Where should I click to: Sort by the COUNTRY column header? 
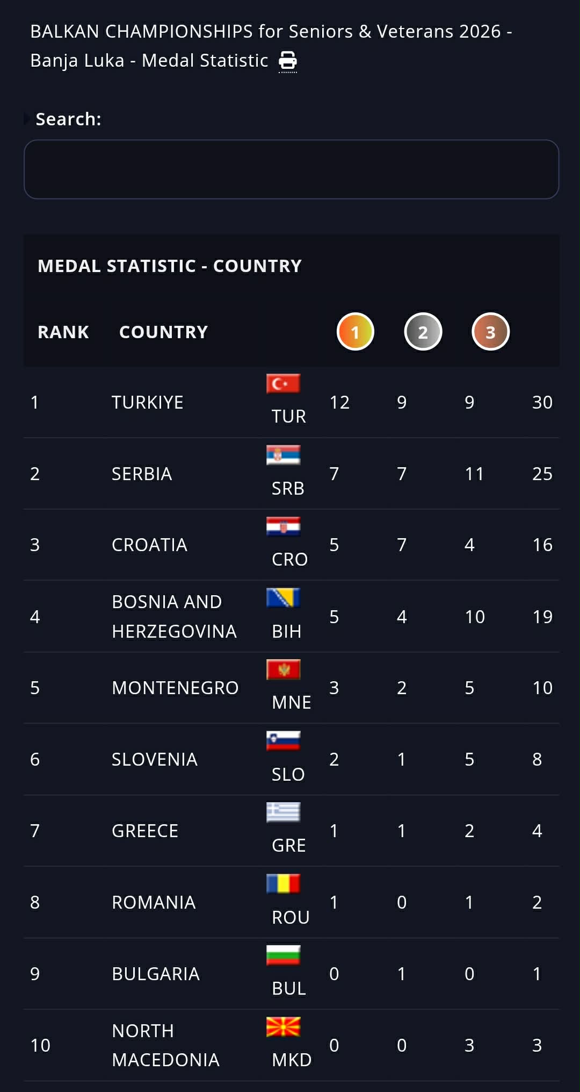163,332
